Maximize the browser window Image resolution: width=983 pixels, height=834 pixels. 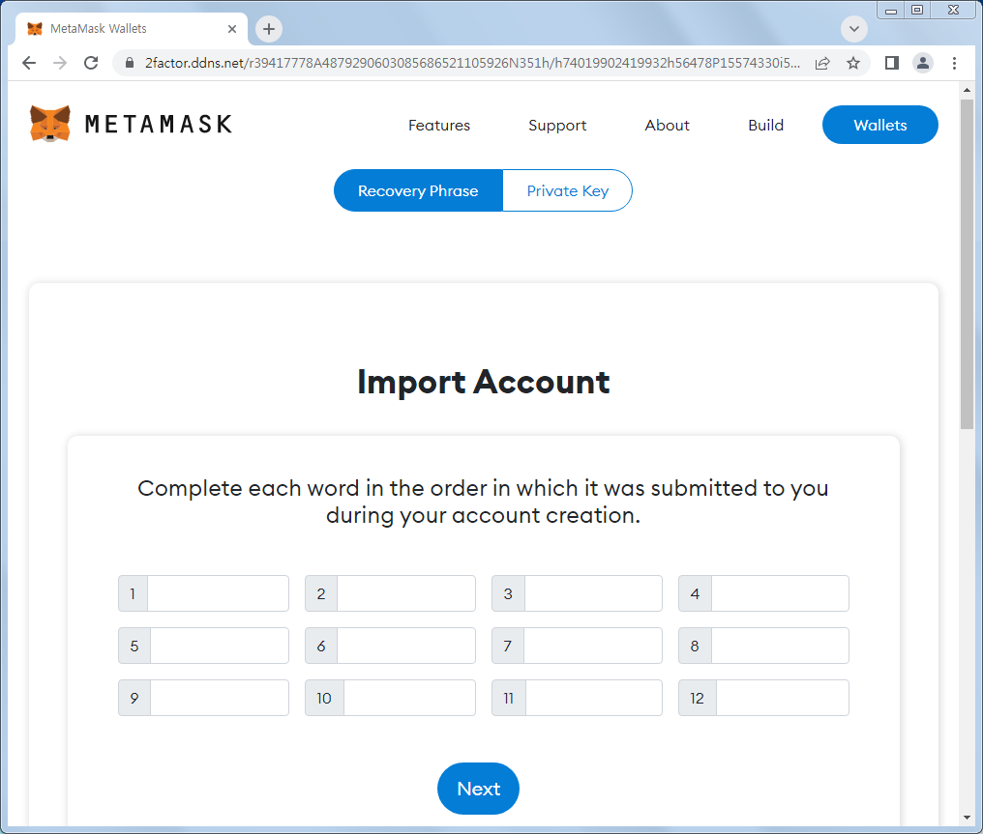coord(917,10)
